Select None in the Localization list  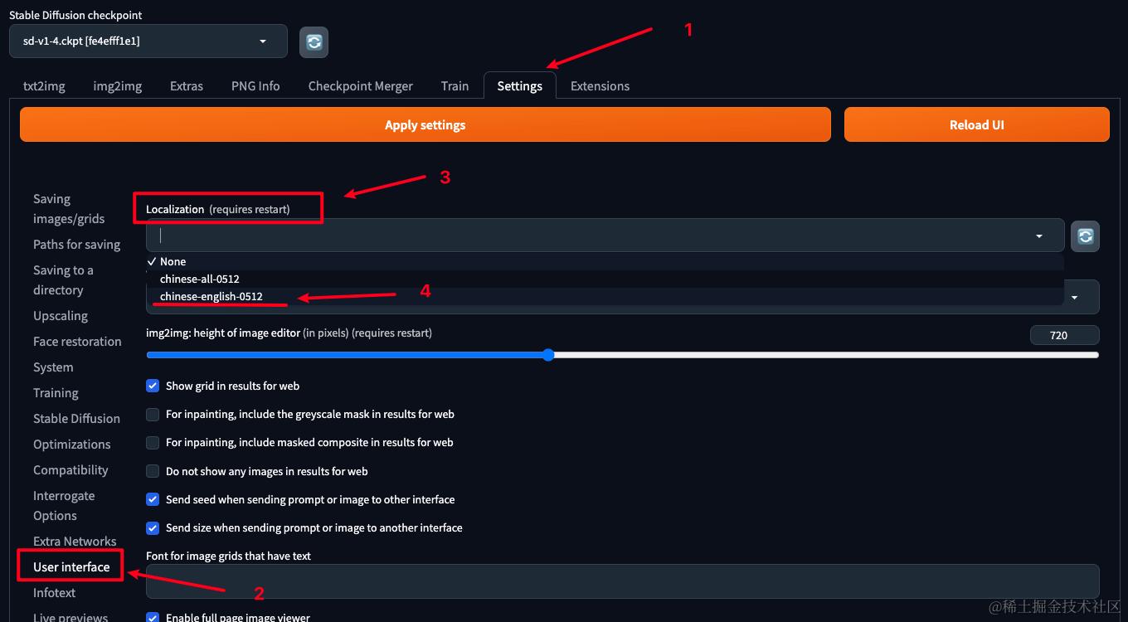[605, 261]
